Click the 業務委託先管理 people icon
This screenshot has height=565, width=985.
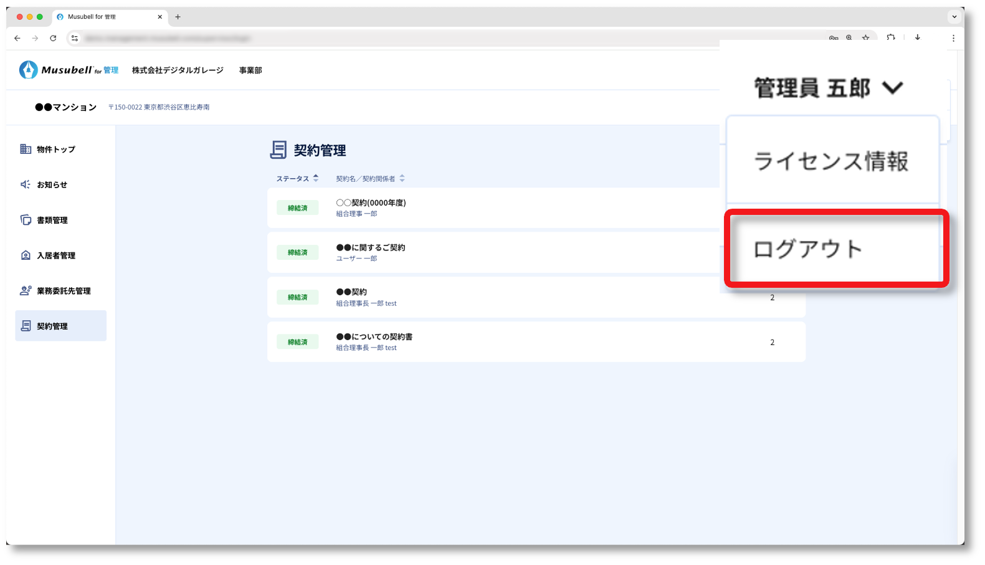pos(26,290)
